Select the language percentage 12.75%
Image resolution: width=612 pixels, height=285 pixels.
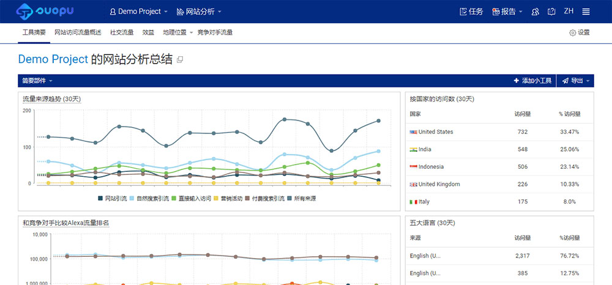[569, 273]
